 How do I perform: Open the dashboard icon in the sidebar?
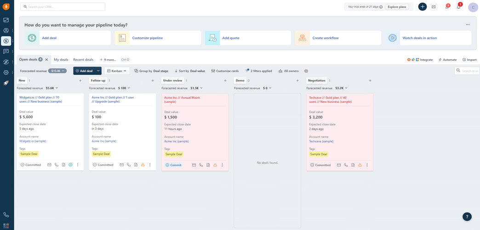tap(6, 20)
